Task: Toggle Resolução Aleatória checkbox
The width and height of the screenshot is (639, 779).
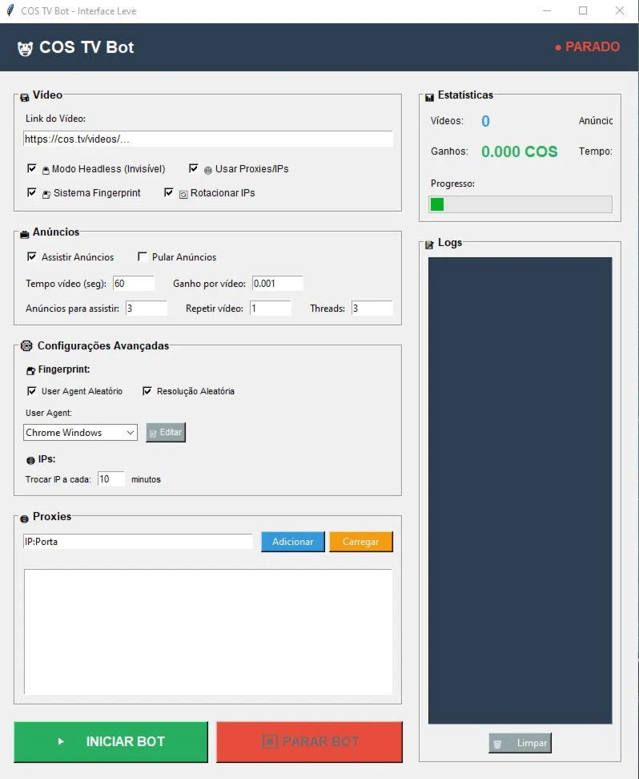Action: 147,391
